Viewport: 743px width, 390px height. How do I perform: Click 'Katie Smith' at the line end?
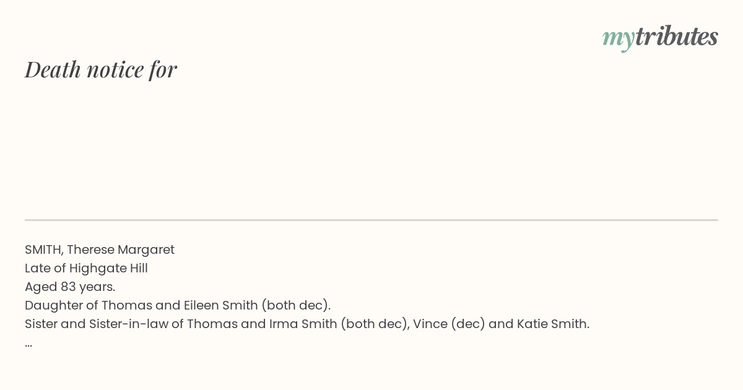pyautogui.click(x=553, y=324)
